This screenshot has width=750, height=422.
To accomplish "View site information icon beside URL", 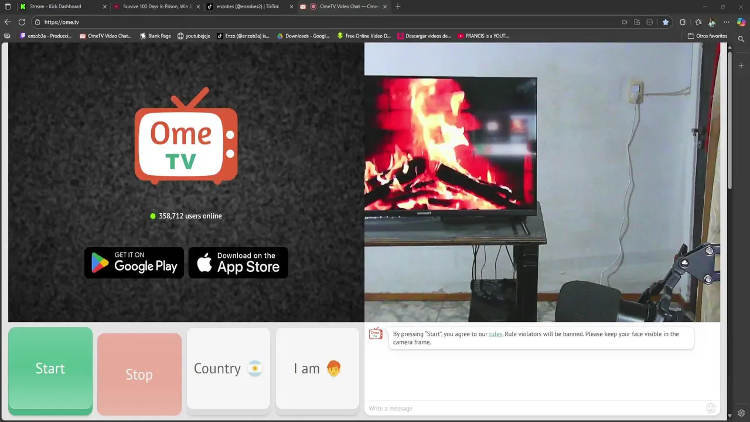I will pyautogui.click(x=37, y=22).
